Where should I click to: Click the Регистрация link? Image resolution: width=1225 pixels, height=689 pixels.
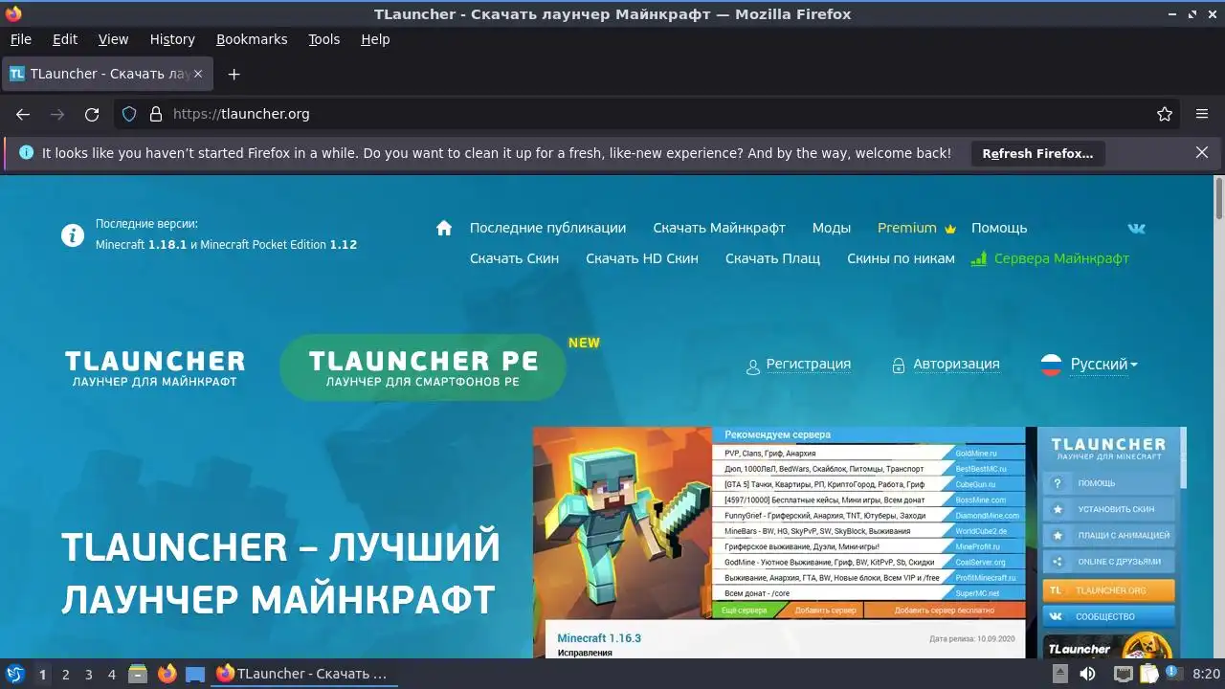(809, 364)
